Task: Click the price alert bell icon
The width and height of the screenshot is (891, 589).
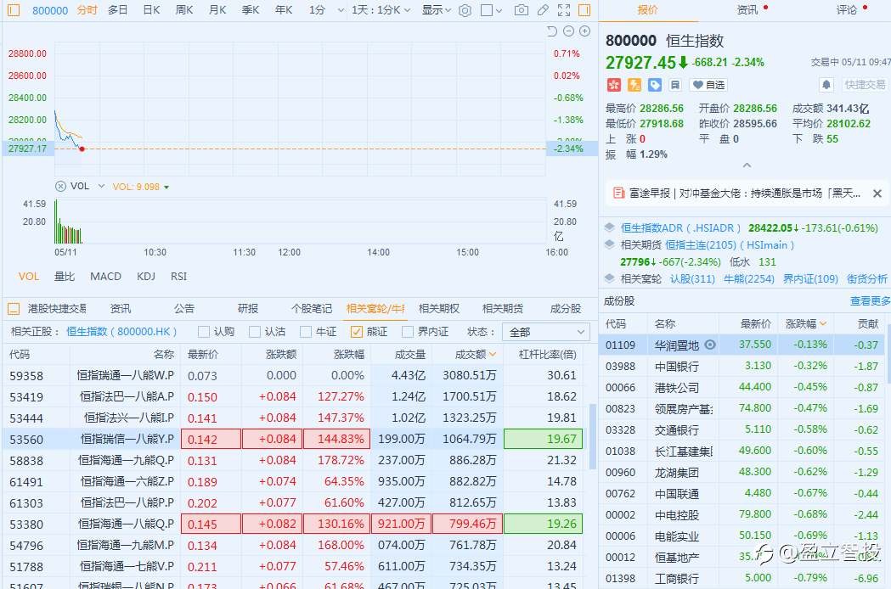Action: click(826, 85)
